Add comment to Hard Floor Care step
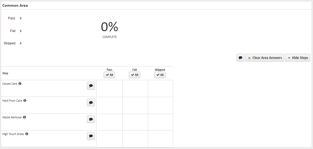This screenshot has height=149, width=313. (x=91, y=103)
